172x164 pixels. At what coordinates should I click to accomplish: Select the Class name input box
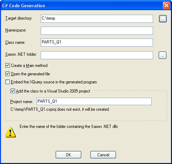[97, 42]
